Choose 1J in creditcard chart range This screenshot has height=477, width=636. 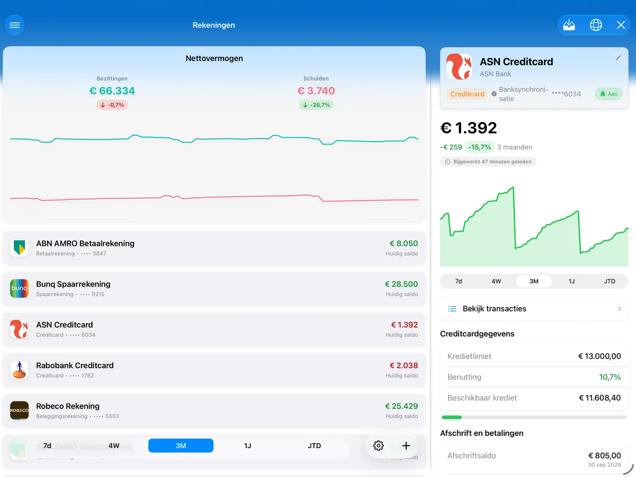click(572, 281)
